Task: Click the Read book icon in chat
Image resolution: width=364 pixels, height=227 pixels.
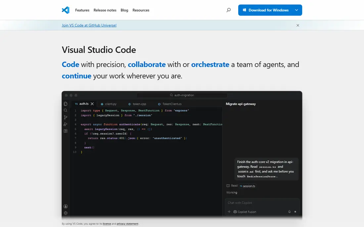Action: pos(228,185)
